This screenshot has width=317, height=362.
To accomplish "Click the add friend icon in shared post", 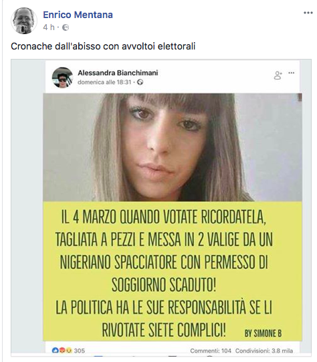I will tap(278, 75).
